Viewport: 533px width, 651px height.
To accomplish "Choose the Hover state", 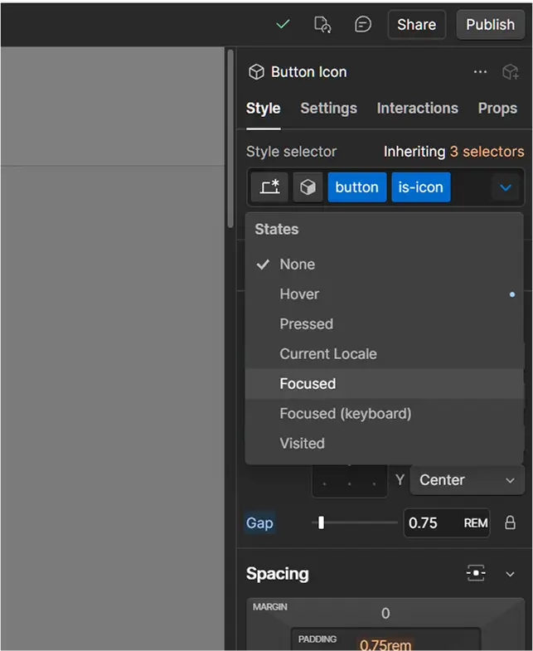I will click(384, 294).
